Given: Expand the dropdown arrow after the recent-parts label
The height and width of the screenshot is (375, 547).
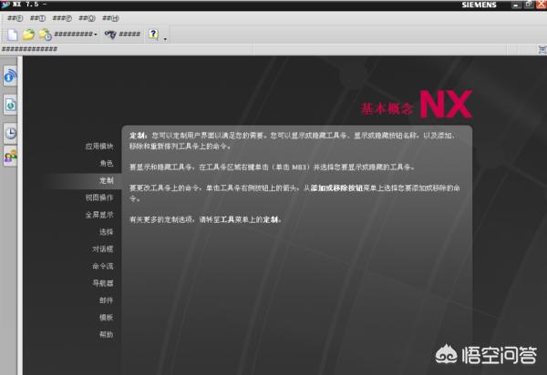Looking at the screenshot, I should [x=96, y=34].
